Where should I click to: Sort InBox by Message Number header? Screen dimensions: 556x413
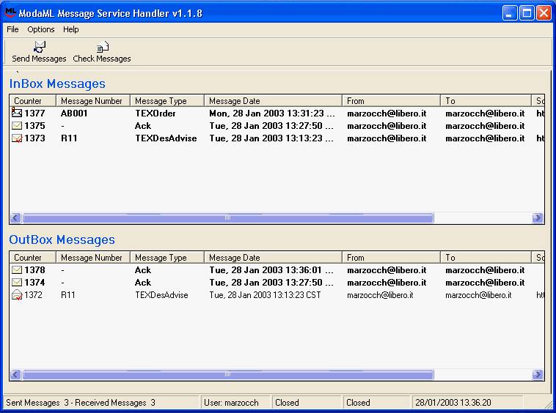click(x=93, y=101)
